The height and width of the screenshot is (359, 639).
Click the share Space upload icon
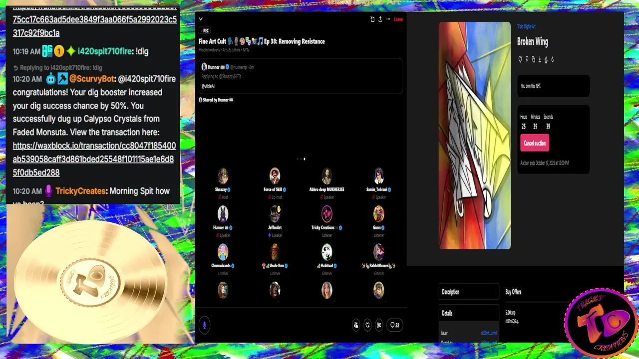380,19
